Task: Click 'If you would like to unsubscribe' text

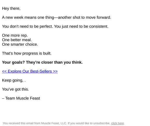Action: coord(89,123)
